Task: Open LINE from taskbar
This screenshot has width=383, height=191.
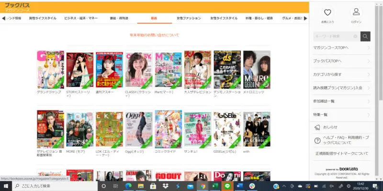Action: pyautogui.click(x=227, y=186)
